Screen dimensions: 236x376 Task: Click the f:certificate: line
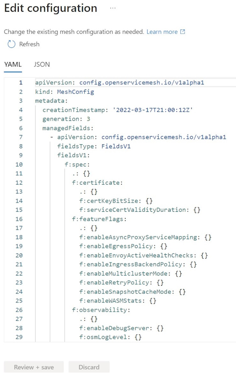click(x=97, y=183)
